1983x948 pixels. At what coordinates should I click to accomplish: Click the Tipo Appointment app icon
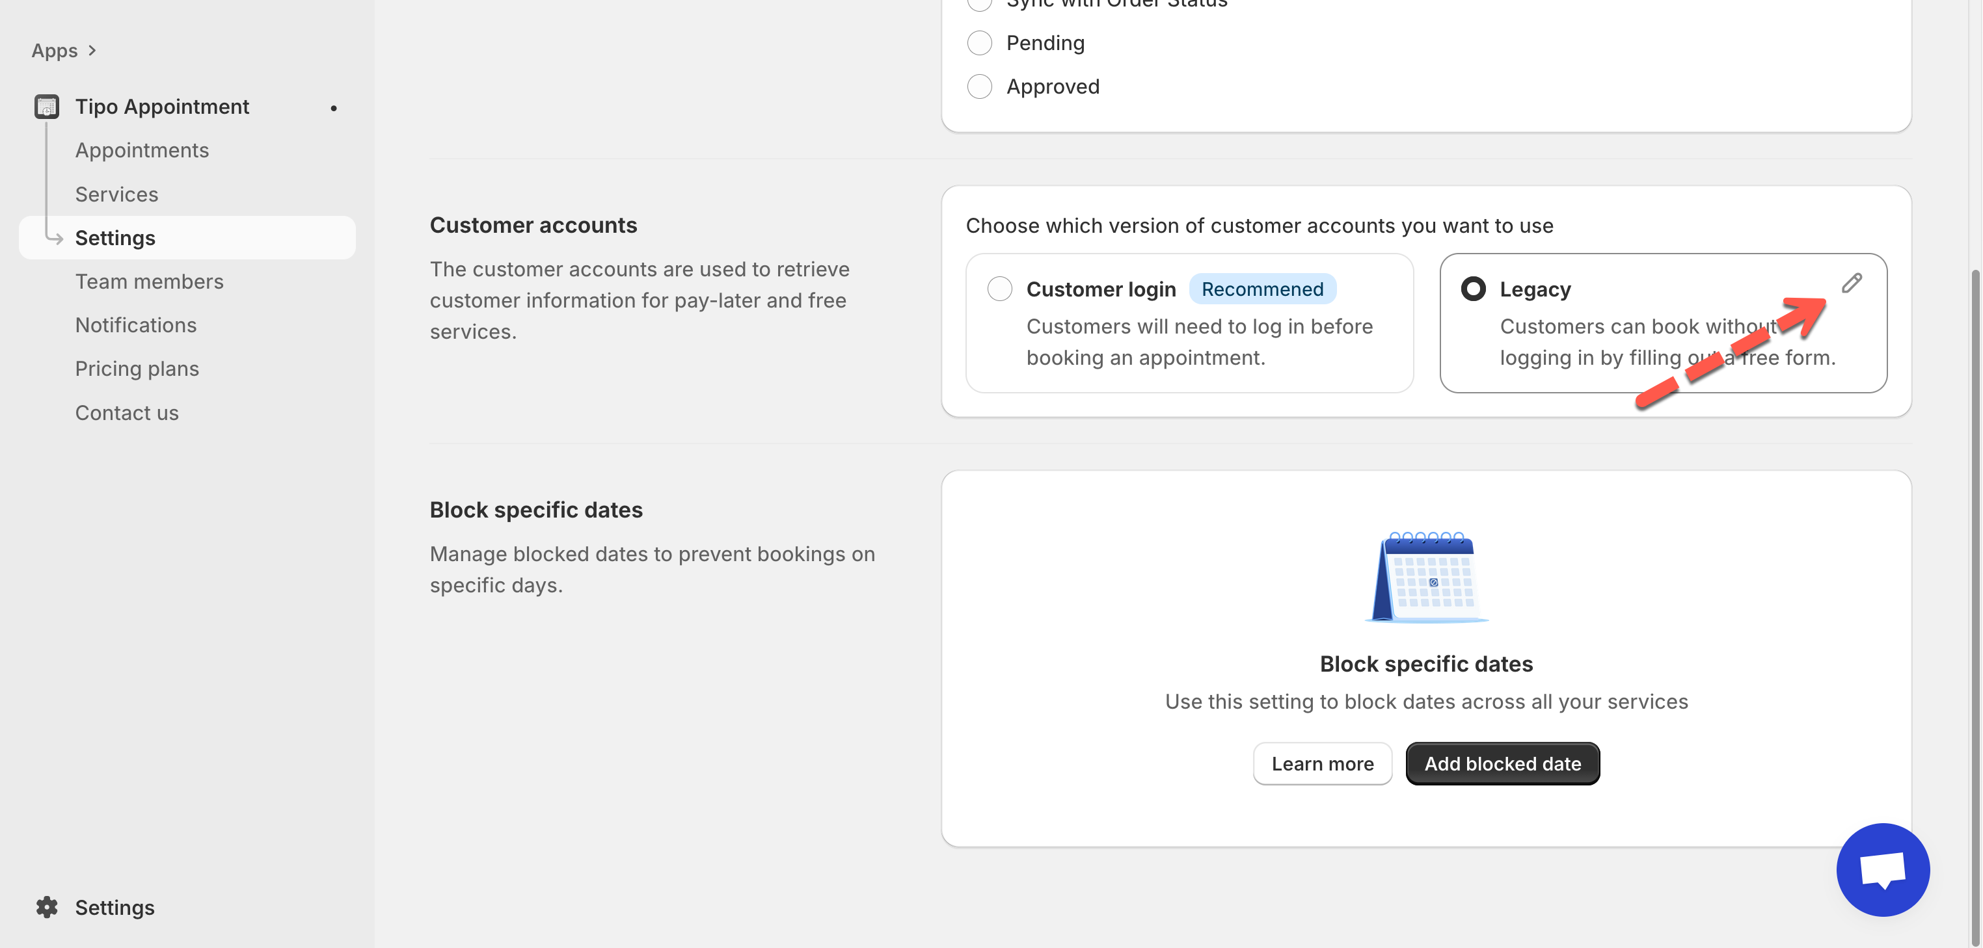coord(46,106)
